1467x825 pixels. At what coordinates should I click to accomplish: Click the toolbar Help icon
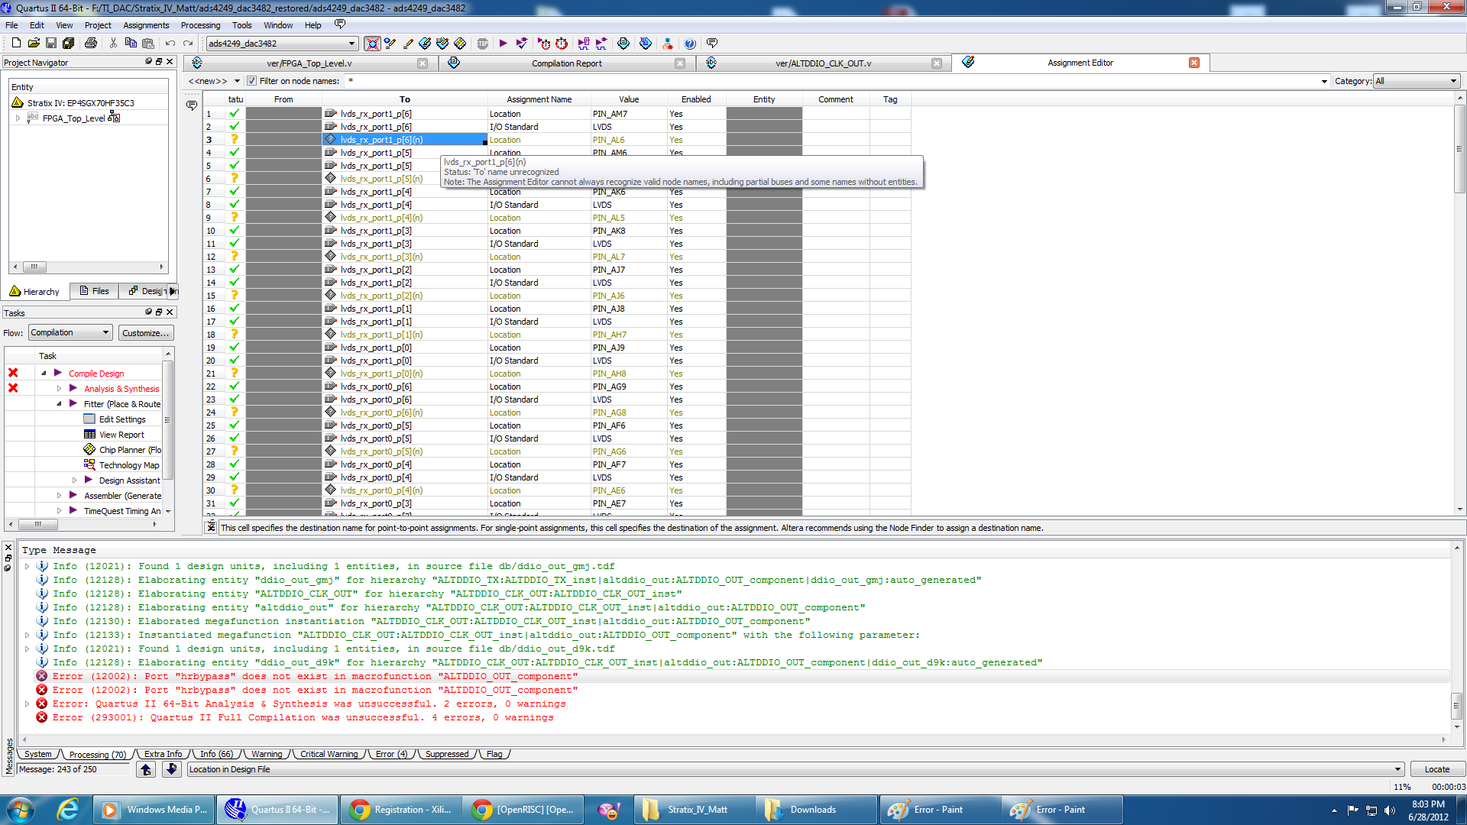tap(690, 44)
